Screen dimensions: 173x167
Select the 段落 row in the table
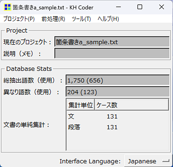click(118, 127)
